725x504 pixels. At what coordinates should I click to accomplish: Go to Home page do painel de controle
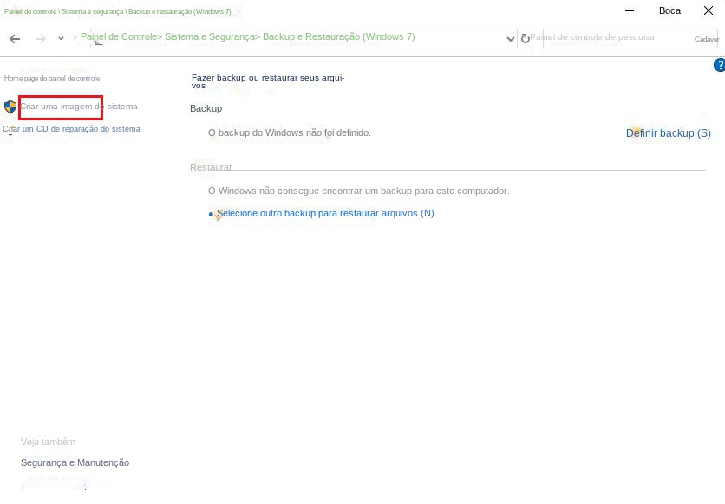52,78
